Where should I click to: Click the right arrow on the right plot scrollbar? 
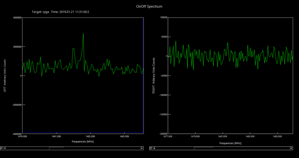(290, 148)
